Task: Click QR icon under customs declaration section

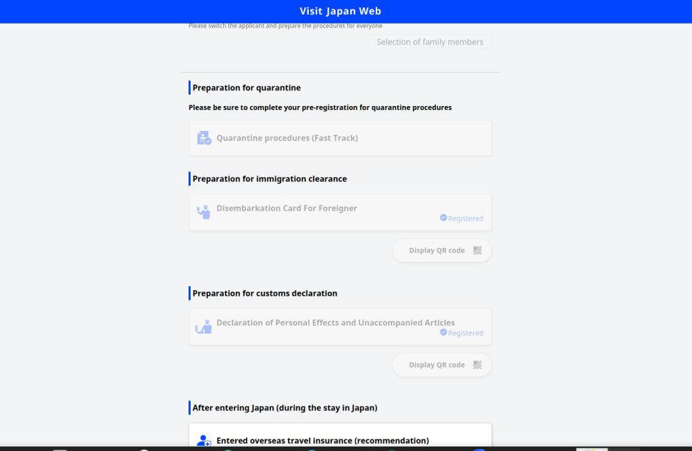Action: coord(478,365)
